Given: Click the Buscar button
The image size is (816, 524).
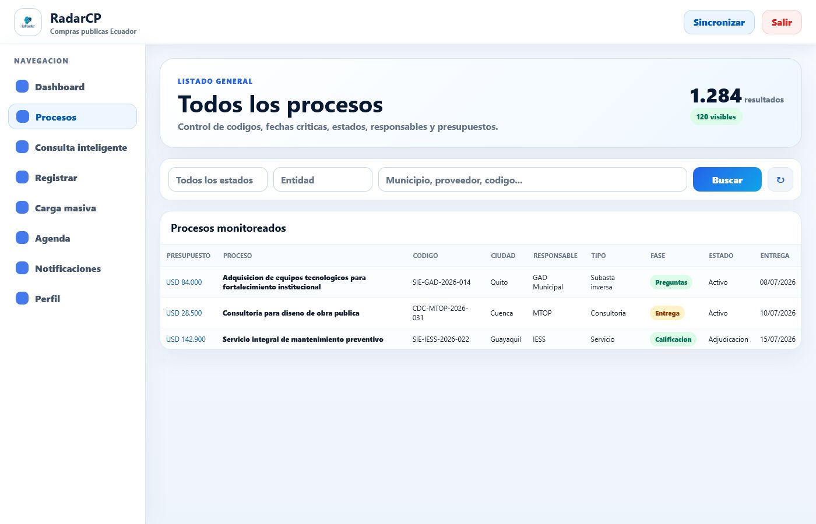Looking at the screenshot, I should [x=727, y=179].
